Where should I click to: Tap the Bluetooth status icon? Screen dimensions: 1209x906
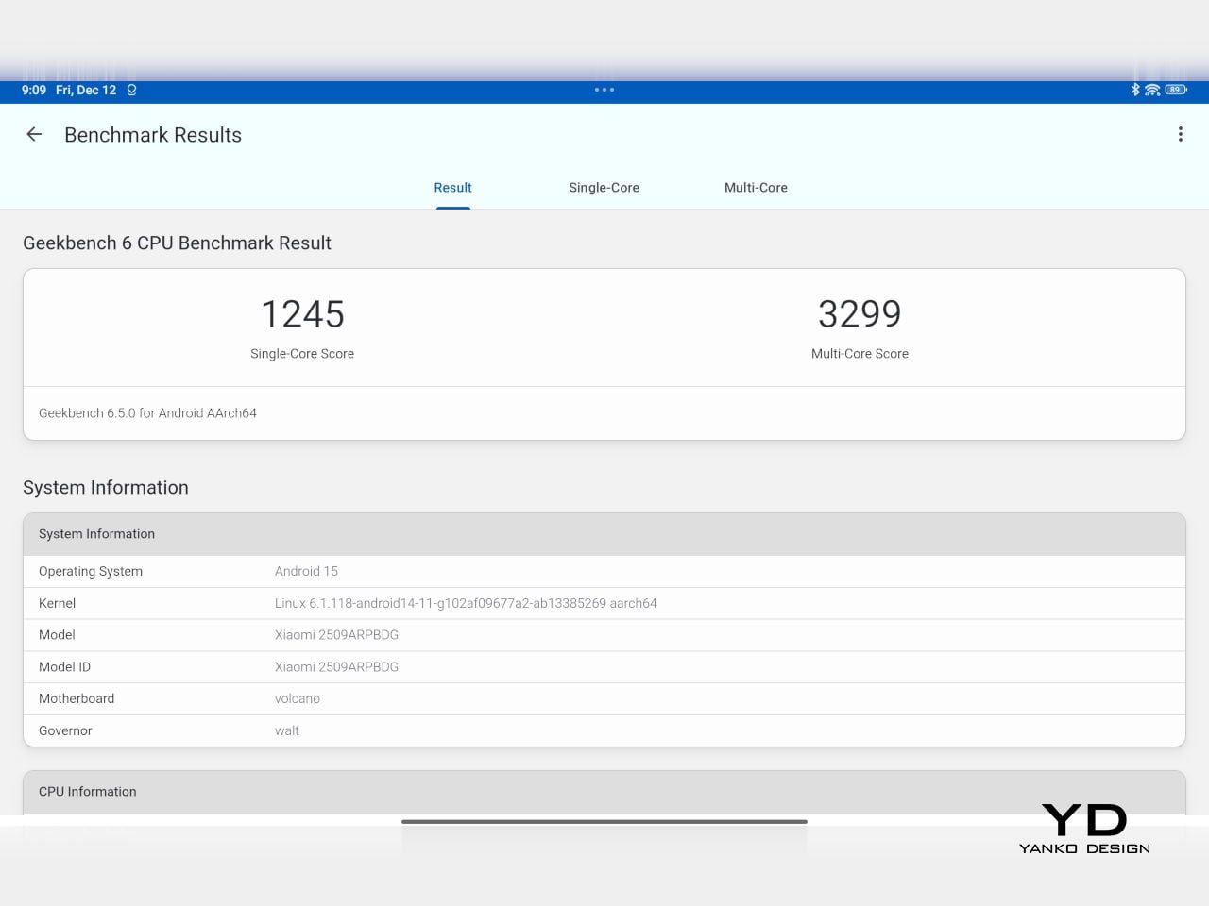click(1135, 90)
